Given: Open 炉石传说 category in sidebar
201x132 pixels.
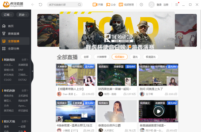Looking at the screenshot, I should [x=9, y=75].
